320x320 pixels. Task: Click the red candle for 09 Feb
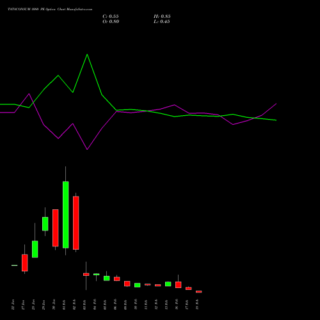[127, 284]
